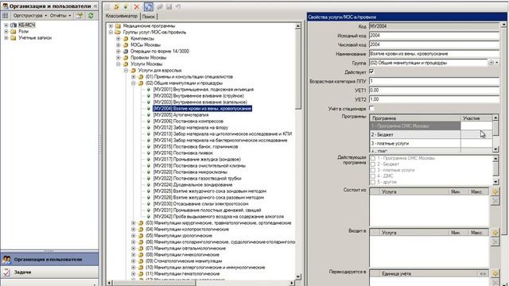Collapse left panel with double chevron icon

95,6
